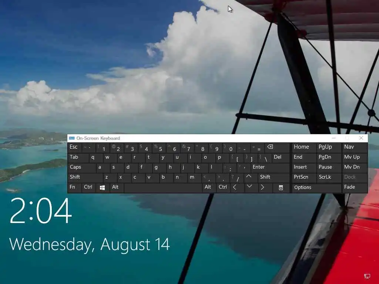Toggle the ScrLk key
The height and width of the screenshot is (284, 379).
pos(329,177)
